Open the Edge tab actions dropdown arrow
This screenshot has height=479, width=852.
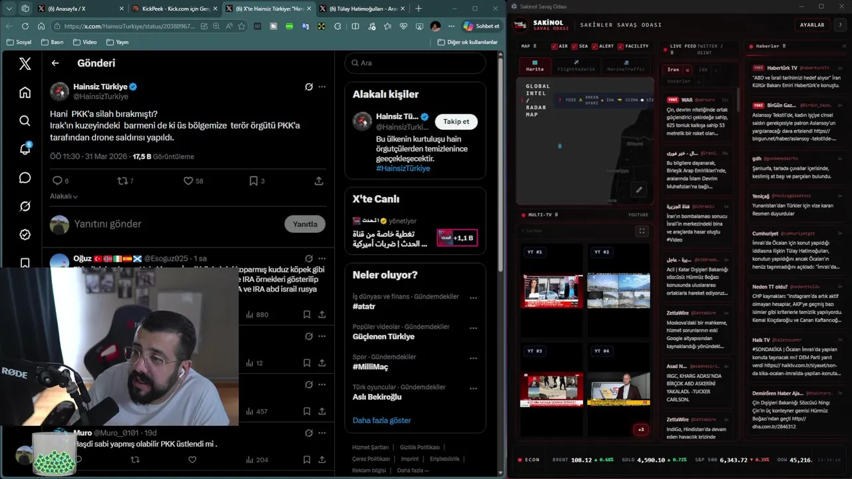(x=9, y=9)
